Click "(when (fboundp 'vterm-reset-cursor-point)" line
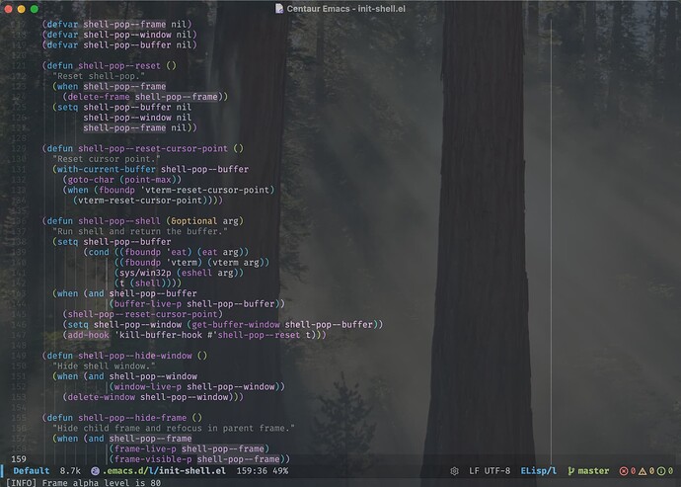Image resolution: width=681 pixels, height=487 pixels. tap(169, 190)
